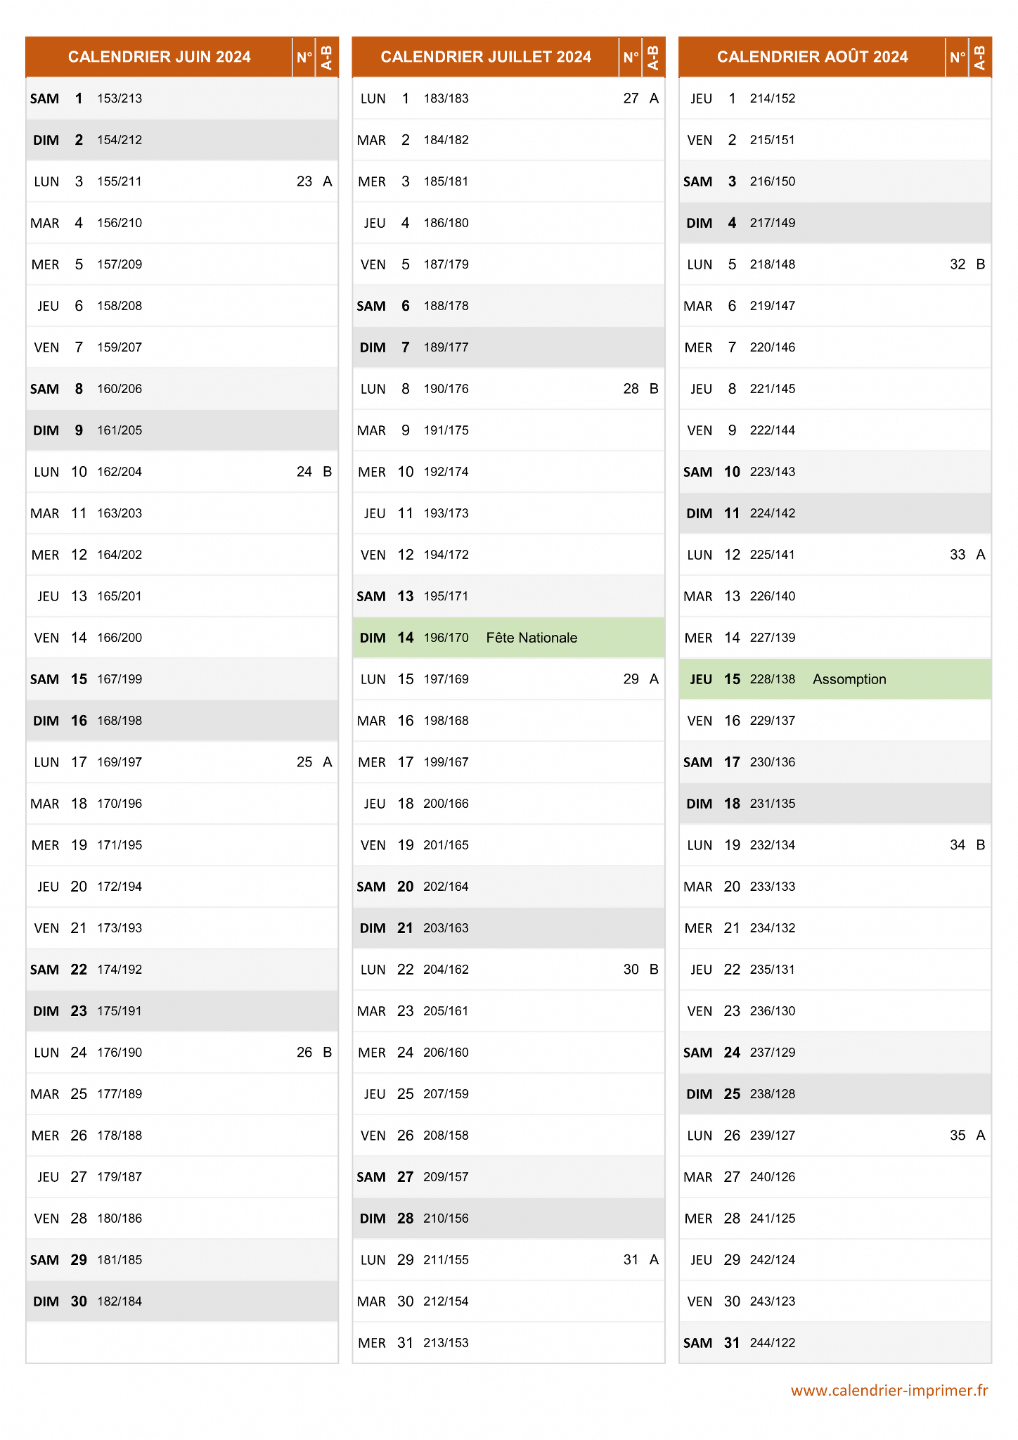Screen dimensions: 1018x1440
Task: Select JEU 1 August row
Action: [x=835, y=98]
